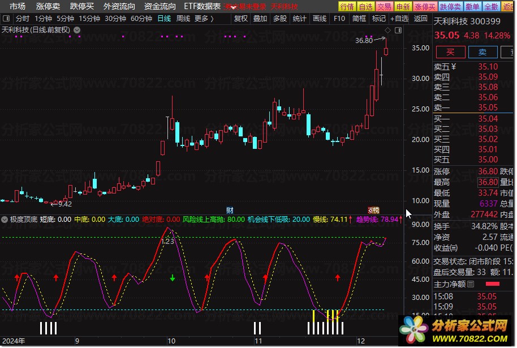The width and height of the screenshot is (517, 348).
Task: Toggle the 简框 layout option
Action: tap(359, 19)
